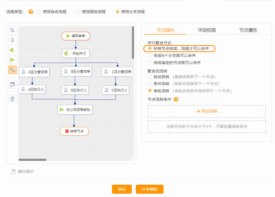Select the pointer arrow tool
275x197 pixels.
(12, 30)
